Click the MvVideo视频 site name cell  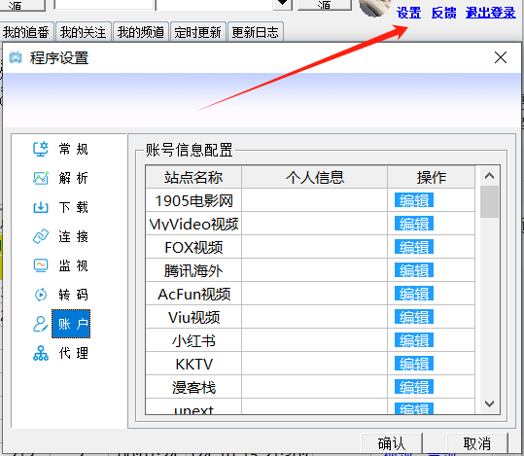193,224
